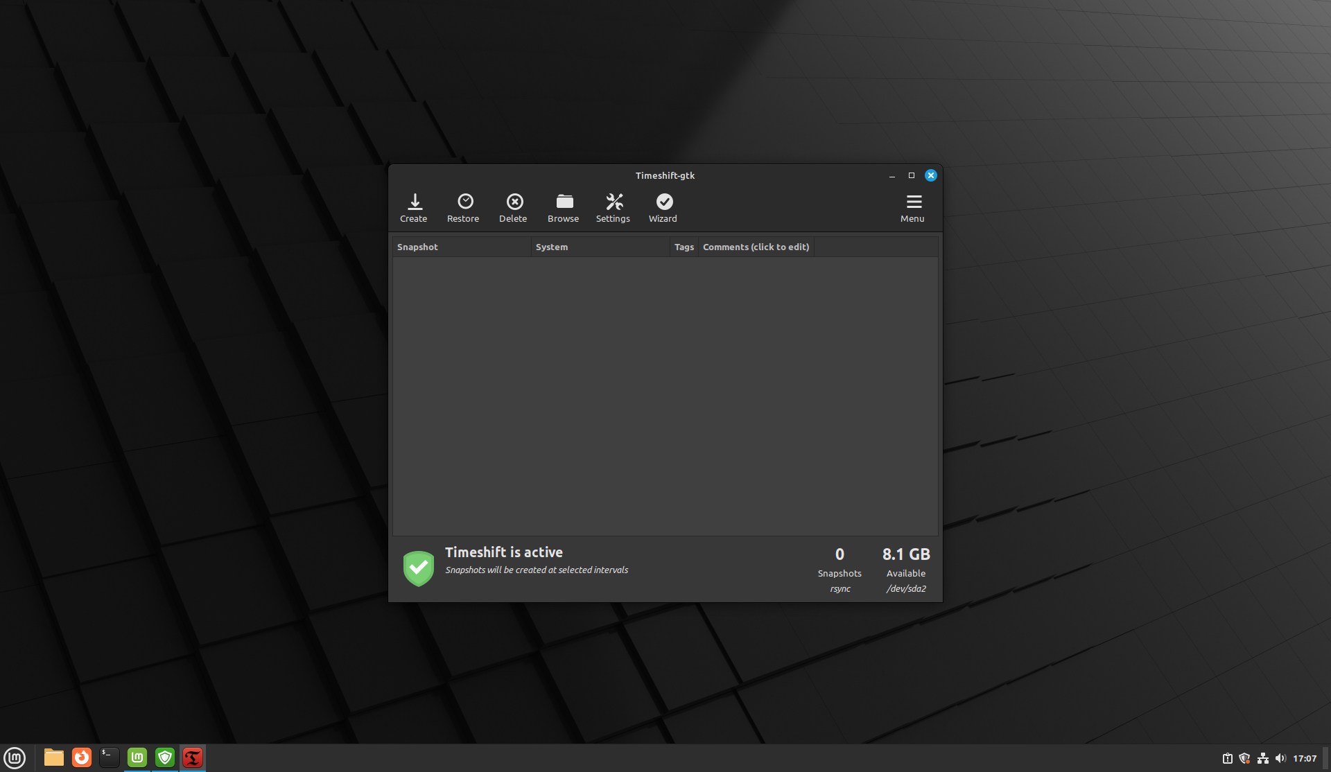Click the green shield panel icon
1331x772 pixels.
pos(165,757)
